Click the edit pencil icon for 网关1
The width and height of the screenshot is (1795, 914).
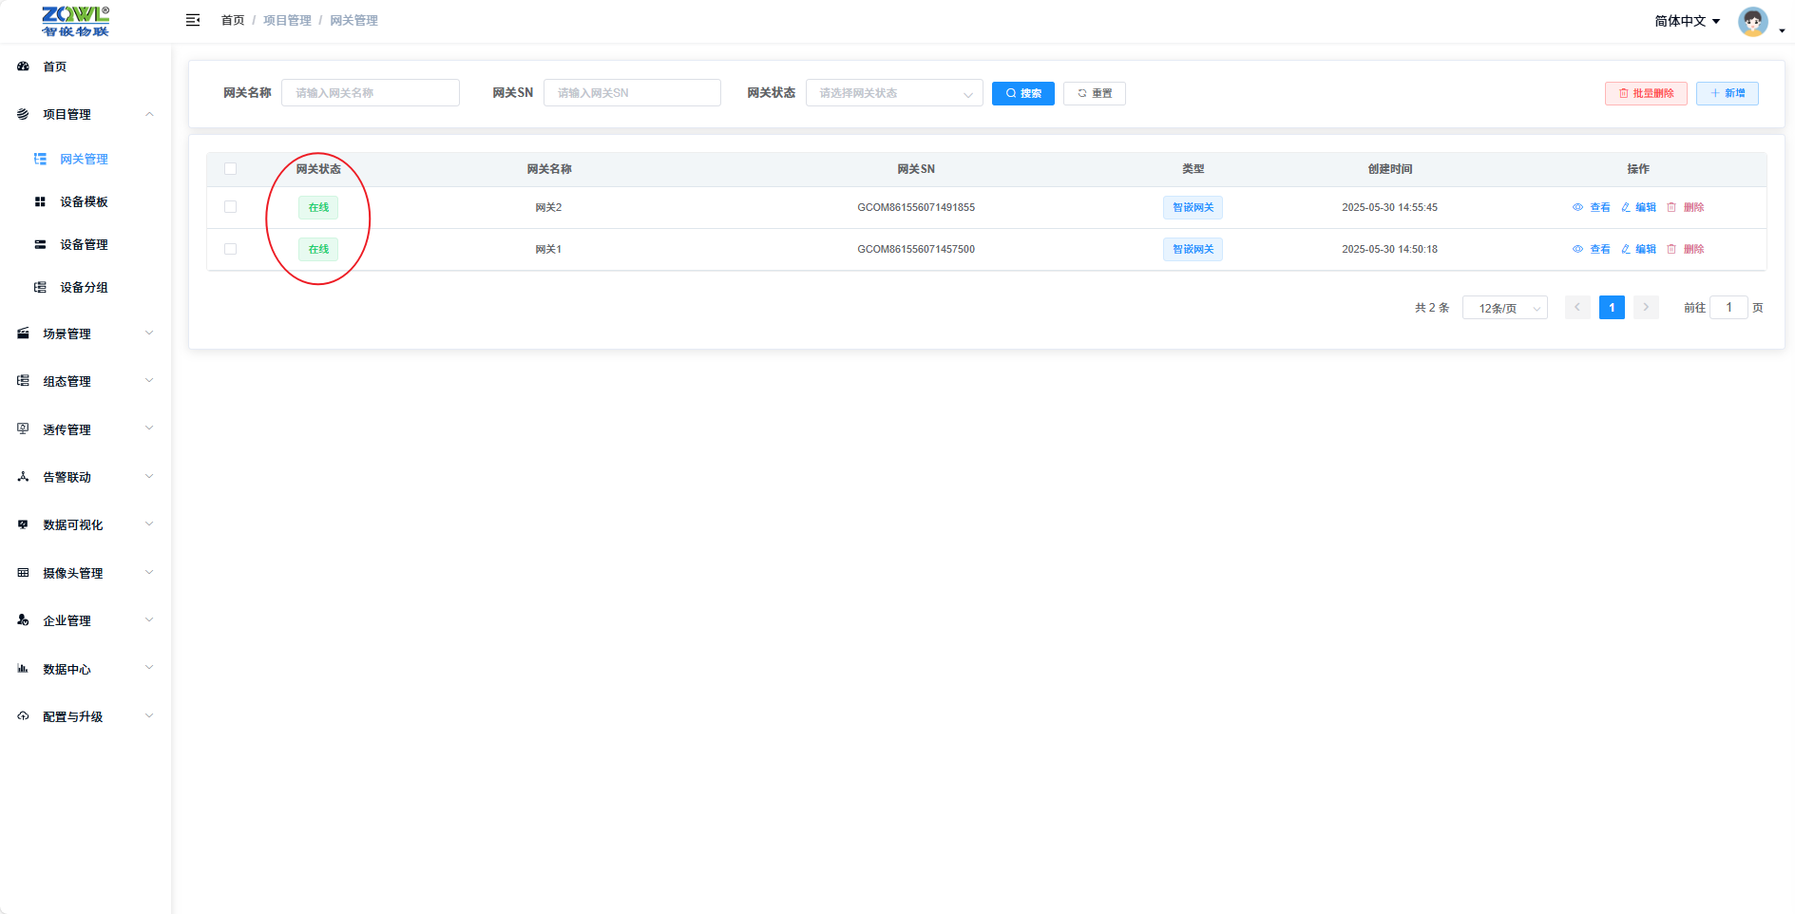[x=1626, y=249]
